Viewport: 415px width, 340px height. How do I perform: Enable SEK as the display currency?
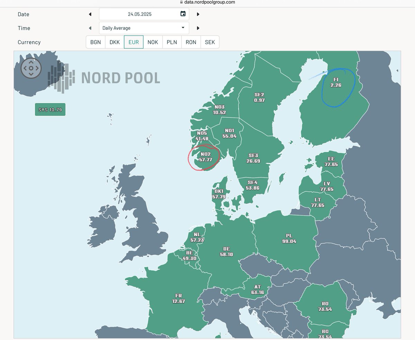[210, 42]
